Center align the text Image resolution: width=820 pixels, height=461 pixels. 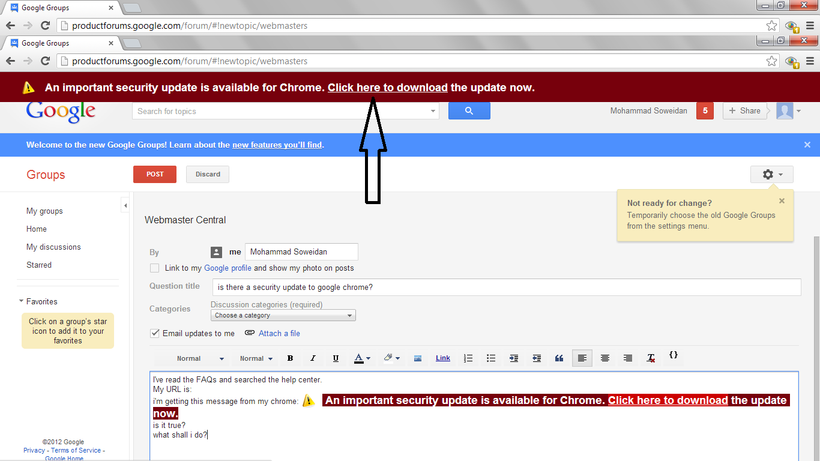[605, 358]
